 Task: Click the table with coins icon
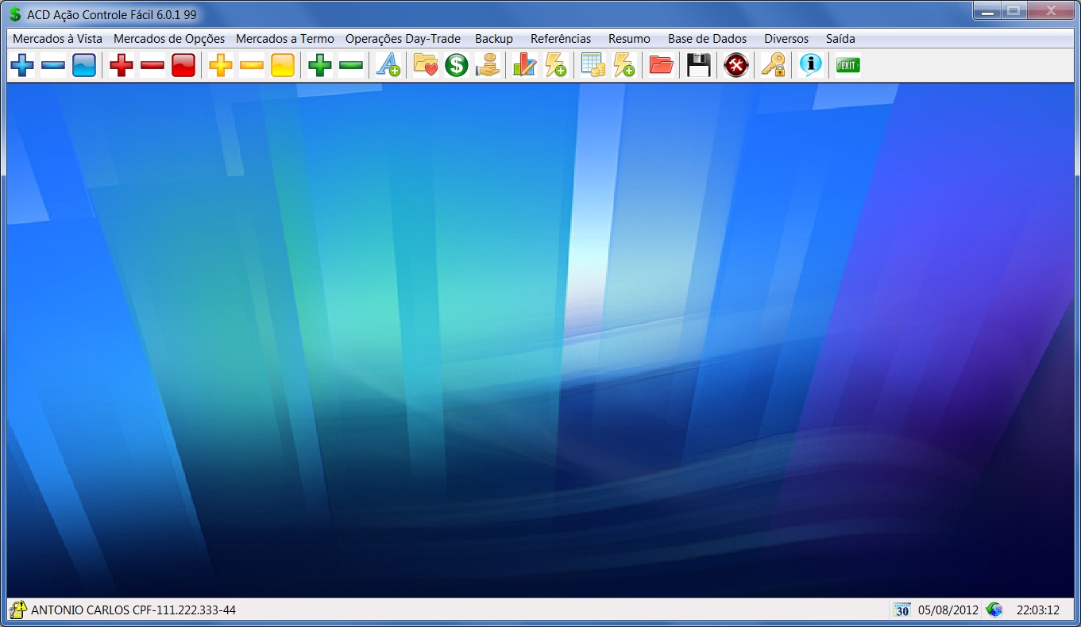point(593,65)
